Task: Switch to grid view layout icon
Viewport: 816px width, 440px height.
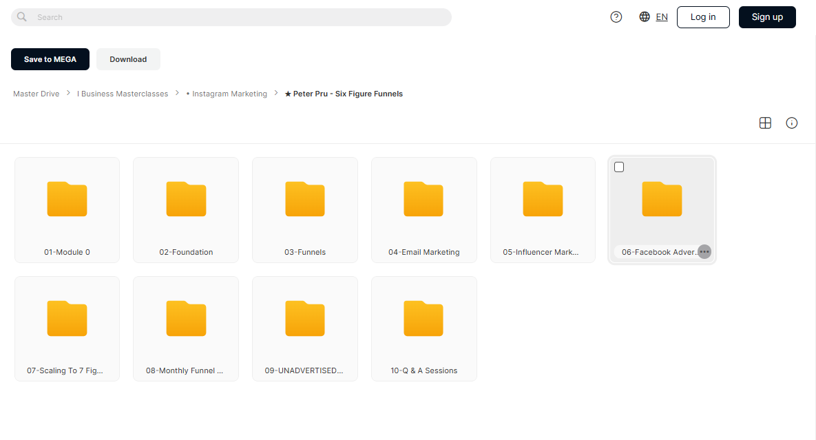Action: click(765, 123)
